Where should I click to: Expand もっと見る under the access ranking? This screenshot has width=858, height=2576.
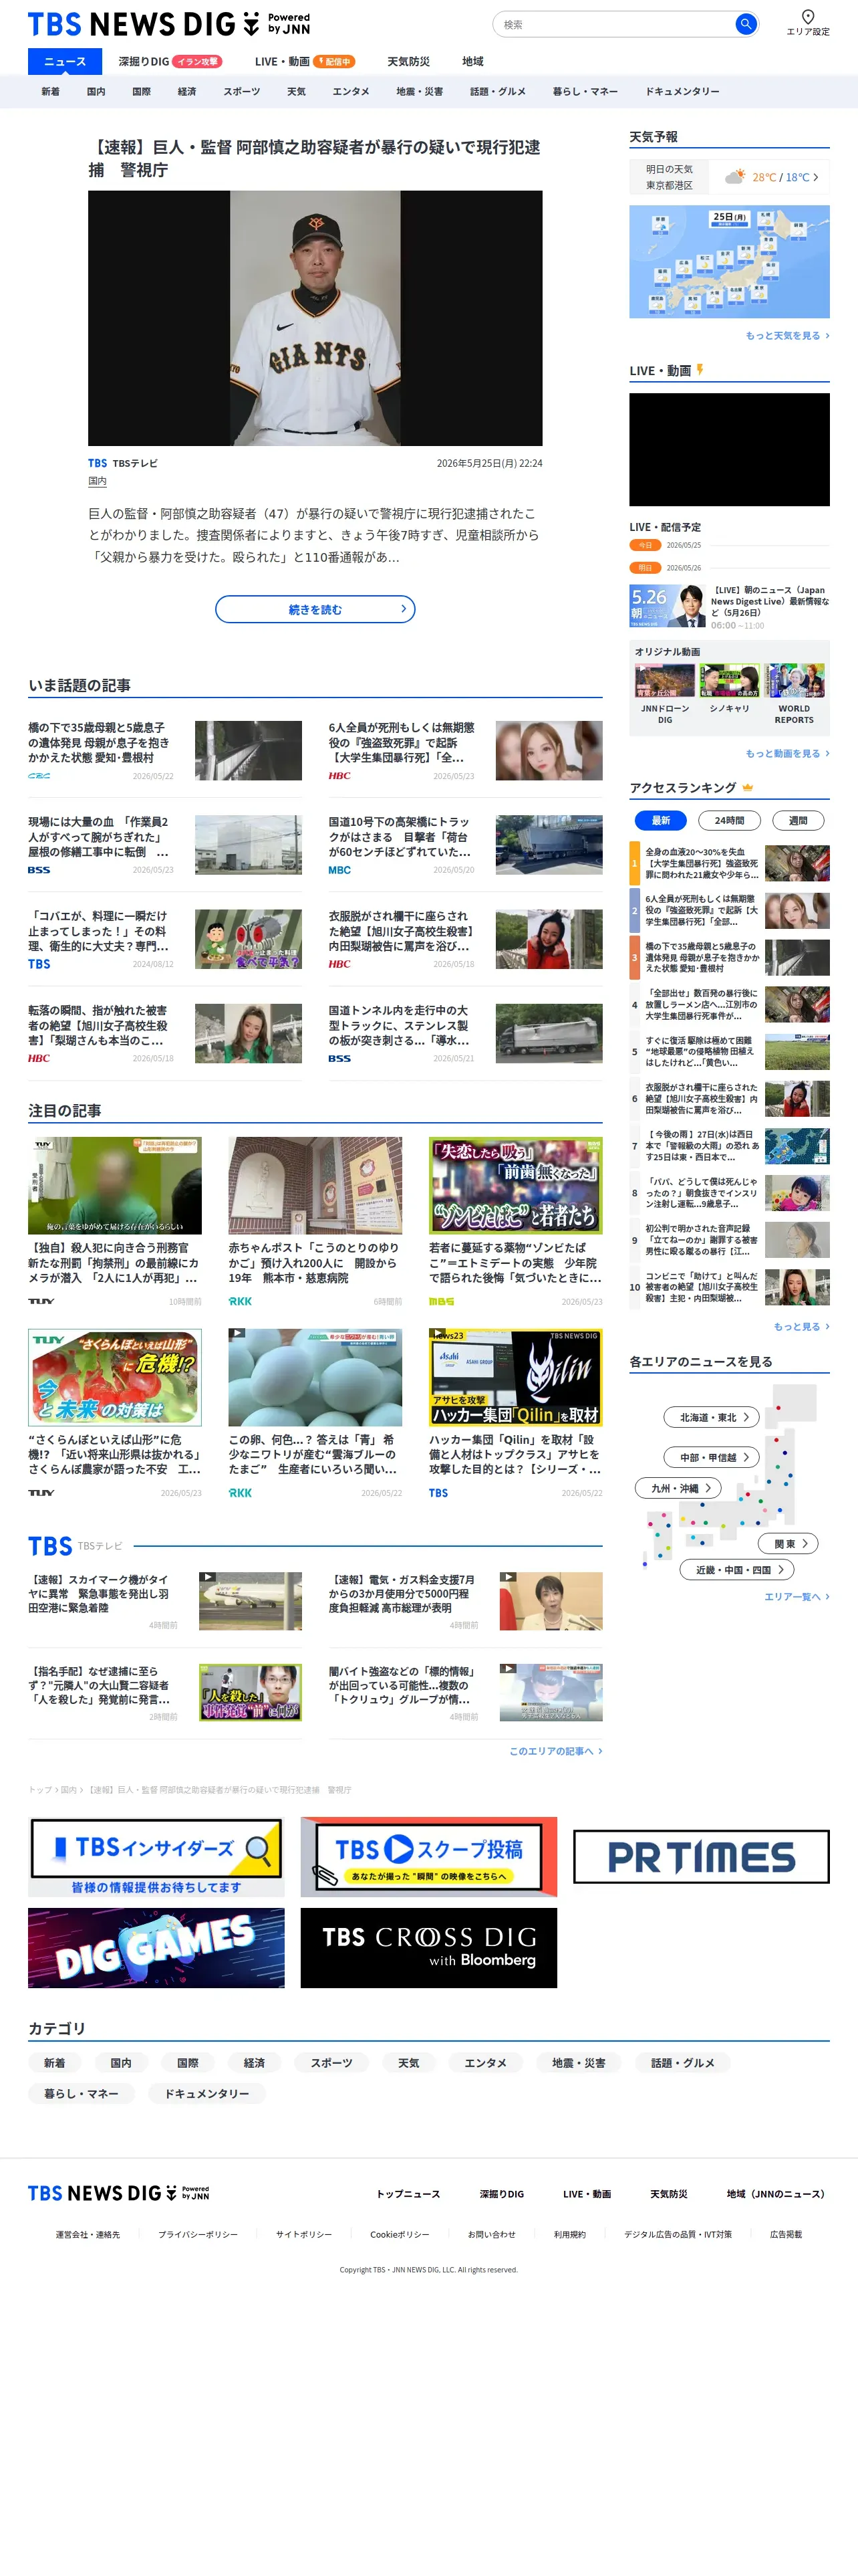pos(801,1327)
